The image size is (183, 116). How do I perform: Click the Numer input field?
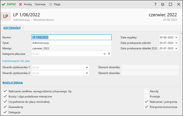pos(71,37)
